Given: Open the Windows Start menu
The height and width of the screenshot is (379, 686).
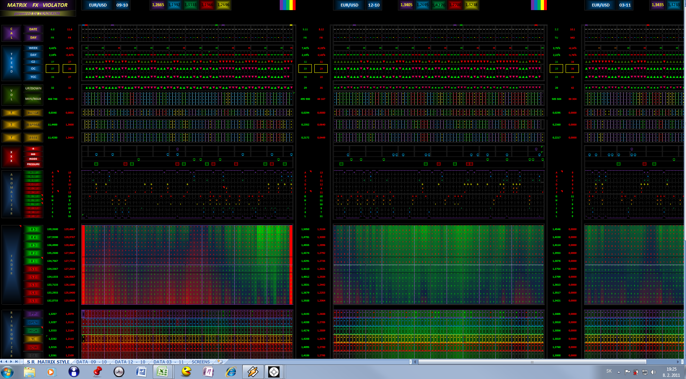Looking at the screenshot, I should (7, 372).
